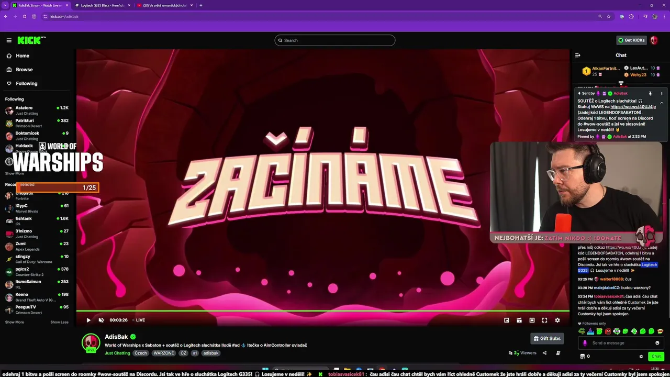670x377 pixels.
Task: Open chat settings gear
Action: click(641, 357)
